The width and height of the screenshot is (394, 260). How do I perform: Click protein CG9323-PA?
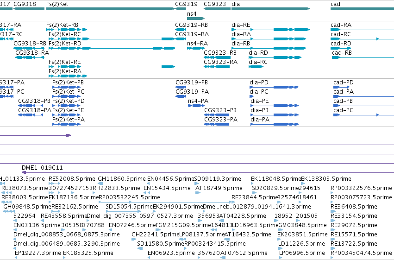point(221,120)
